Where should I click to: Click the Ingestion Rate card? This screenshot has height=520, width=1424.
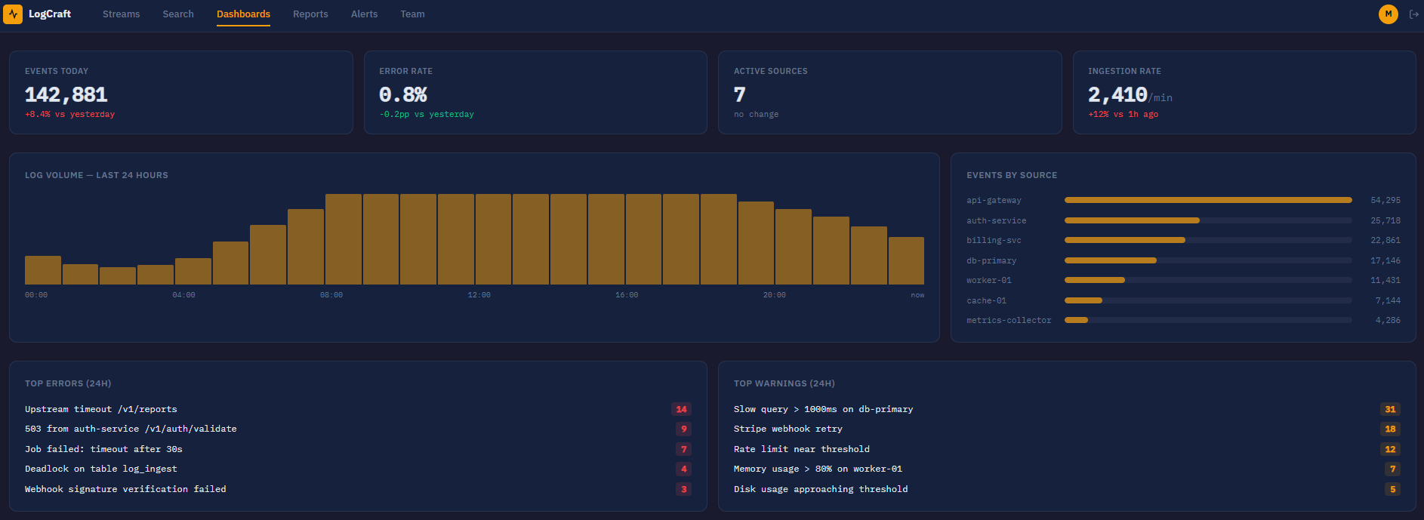[x=1244, y=92]
